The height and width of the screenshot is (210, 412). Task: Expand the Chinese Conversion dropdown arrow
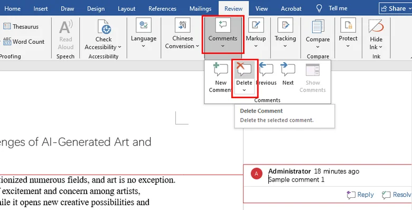click(x=198, y=46)
